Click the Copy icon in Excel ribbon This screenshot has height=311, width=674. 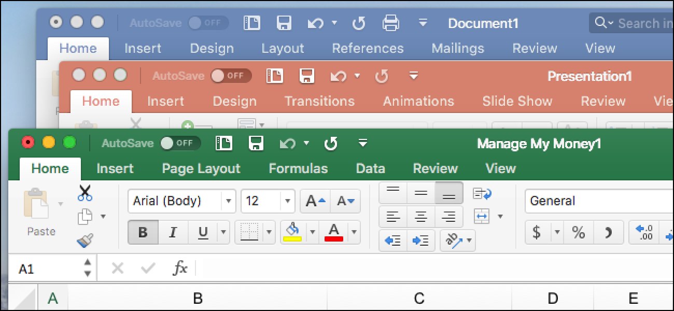85,217
